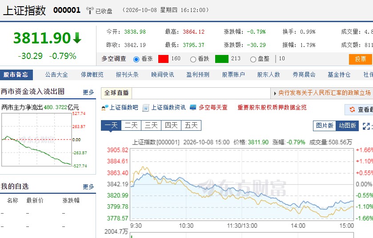Open the 上证指数资讯 link

[168, 108]
